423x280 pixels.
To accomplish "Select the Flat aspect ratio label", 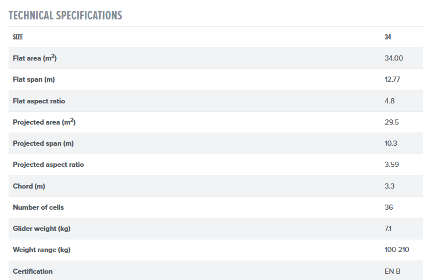I will (39, 101).
